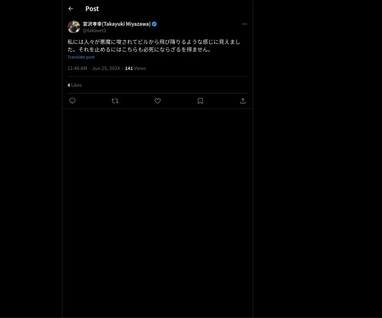Reply to the post via speech bubble icon
Viewport: 382px width, 318px height.
click(72, 101)
